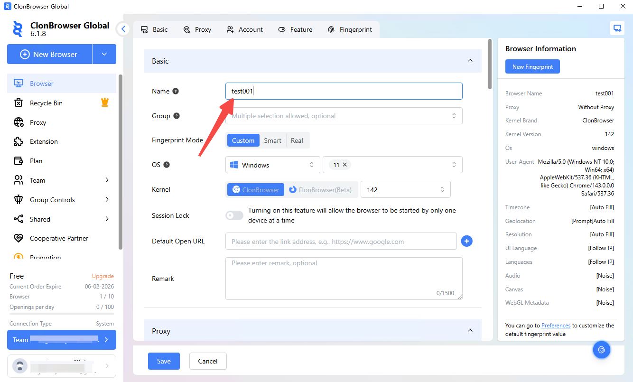
Task: Enable the Session Lock switch
Action: click(234, 215)
